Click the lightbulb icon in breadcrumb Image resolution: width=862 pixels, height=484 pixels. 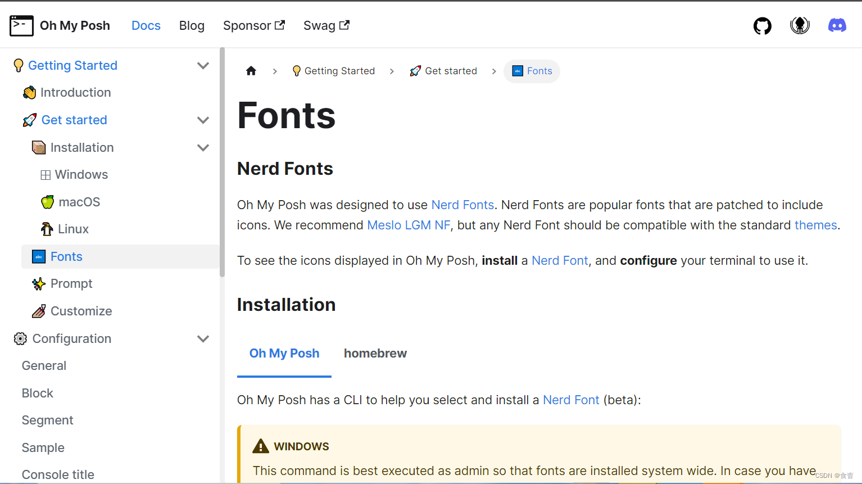[x=297, y=71]
